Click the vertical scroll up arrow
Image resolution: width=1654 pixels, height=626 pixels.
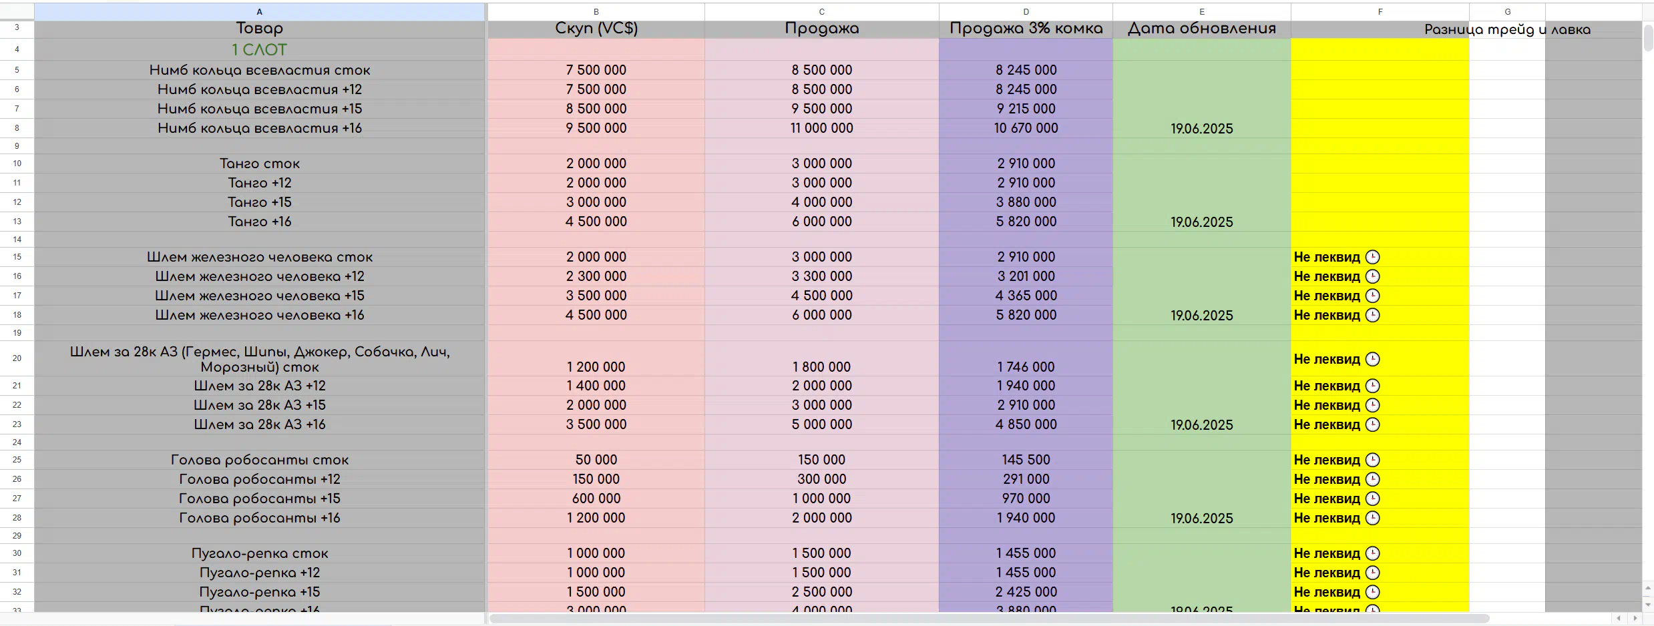click(1647, 589)
